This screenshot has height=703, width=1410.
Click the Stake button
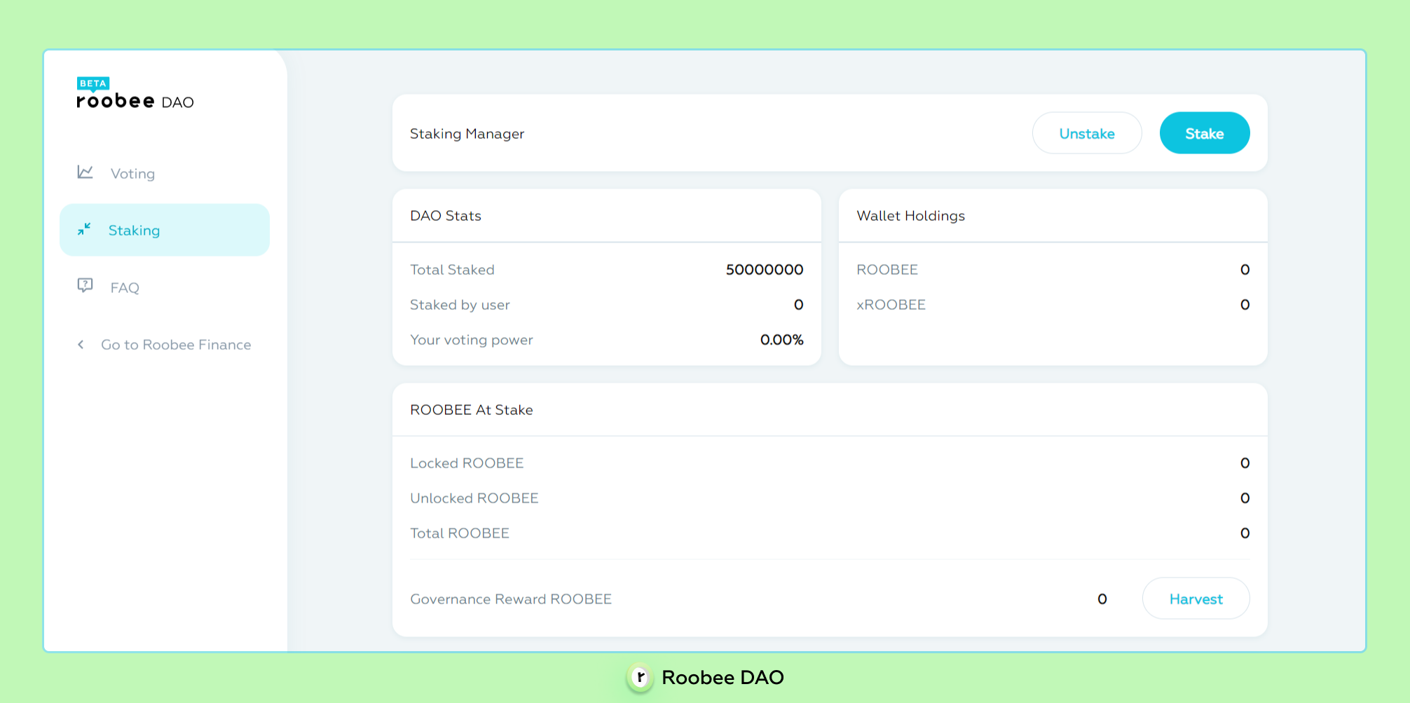click(1205, 133)
